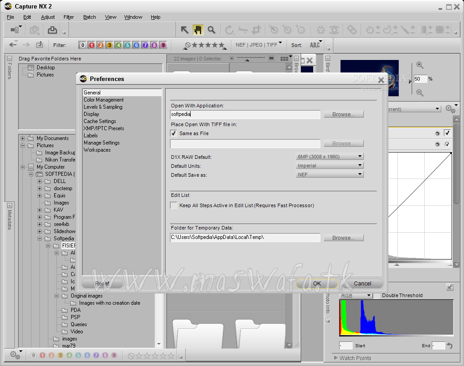Screen dimensions: 464x366
Task: Click the edit step gear icon at right
Action: tap(450, 109)
